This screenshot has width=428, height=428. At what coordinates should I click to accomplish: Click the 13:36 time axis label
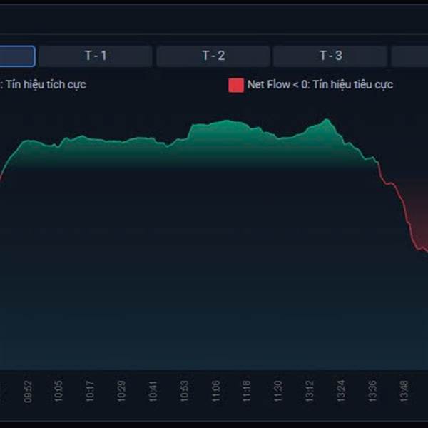[372, 392]
